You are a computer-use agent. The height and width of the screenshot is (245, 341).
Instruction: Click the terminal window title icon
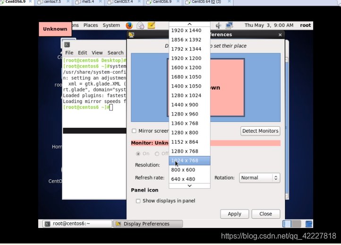click(67, 44)
